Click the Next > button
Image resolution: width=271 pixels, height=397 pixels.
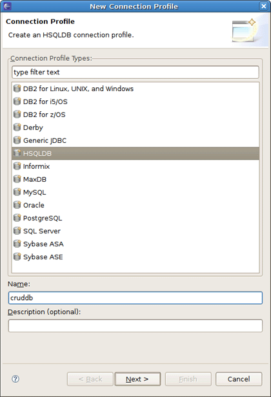(137, 379)
